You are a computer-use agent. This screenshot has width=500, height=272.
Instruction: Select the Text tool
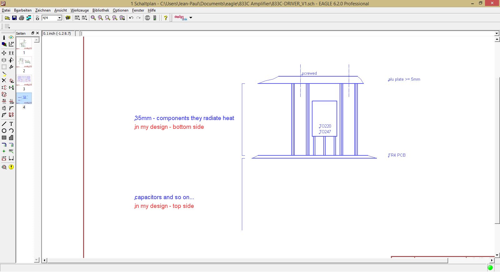pos(11,124)
